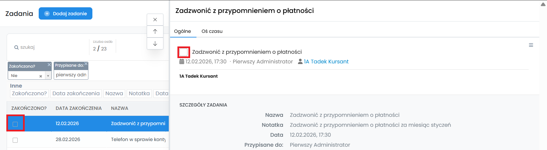547x150 pixels.
Task: Sort by the DATA ZAKOŃCZENIA column header
Action: pos(78,108)
